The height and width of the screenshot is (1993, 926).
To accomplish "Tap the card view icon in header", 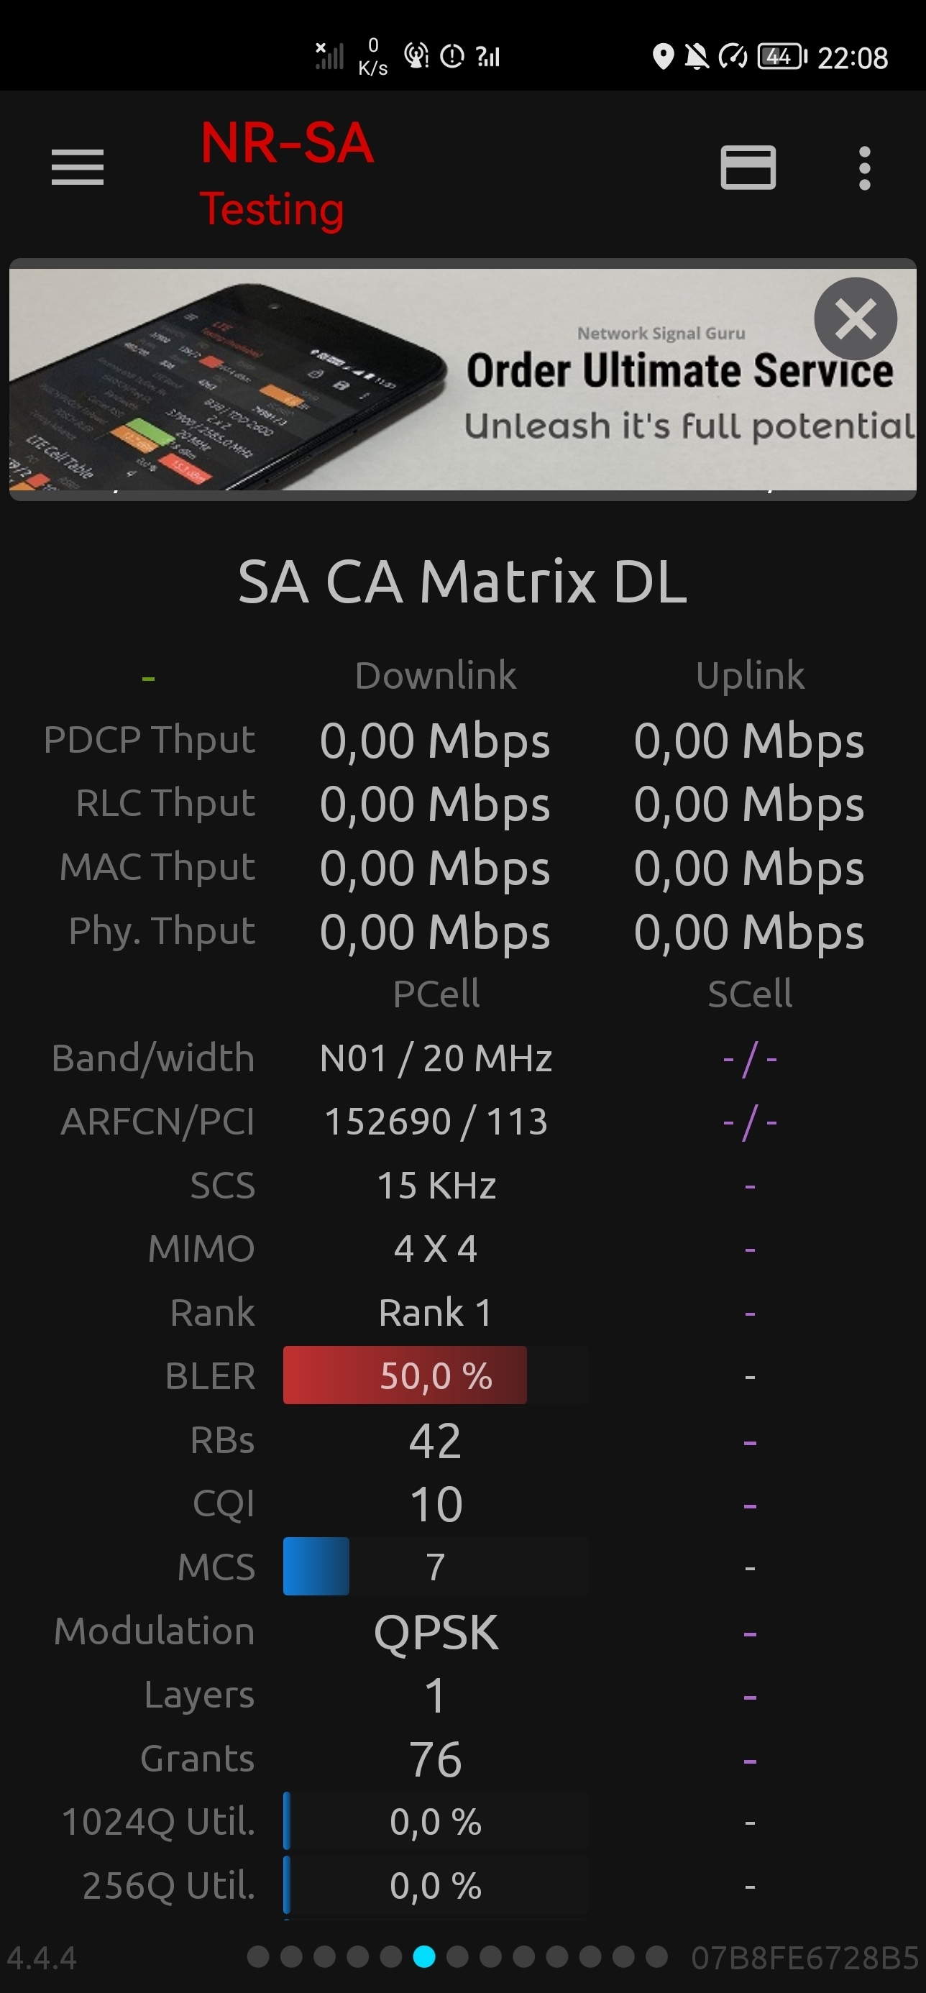I will pyautogui.click(x=748, y=167).
